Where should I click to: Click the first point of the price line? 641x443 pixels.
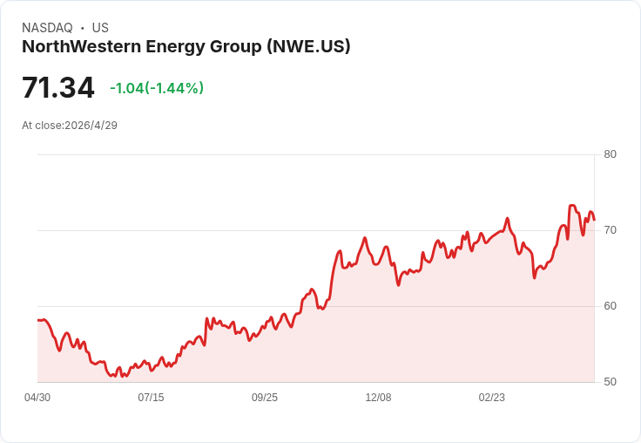coord(38,320)
